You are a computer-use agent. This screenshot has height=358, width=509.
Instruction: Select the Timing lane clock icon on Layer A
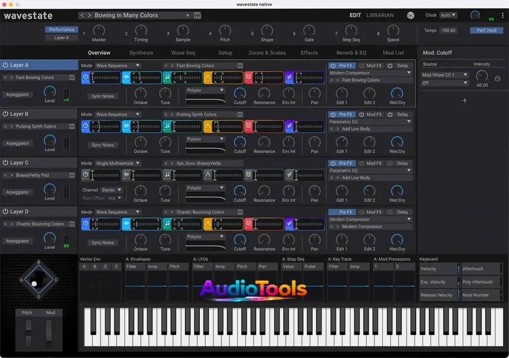(85, 77)
